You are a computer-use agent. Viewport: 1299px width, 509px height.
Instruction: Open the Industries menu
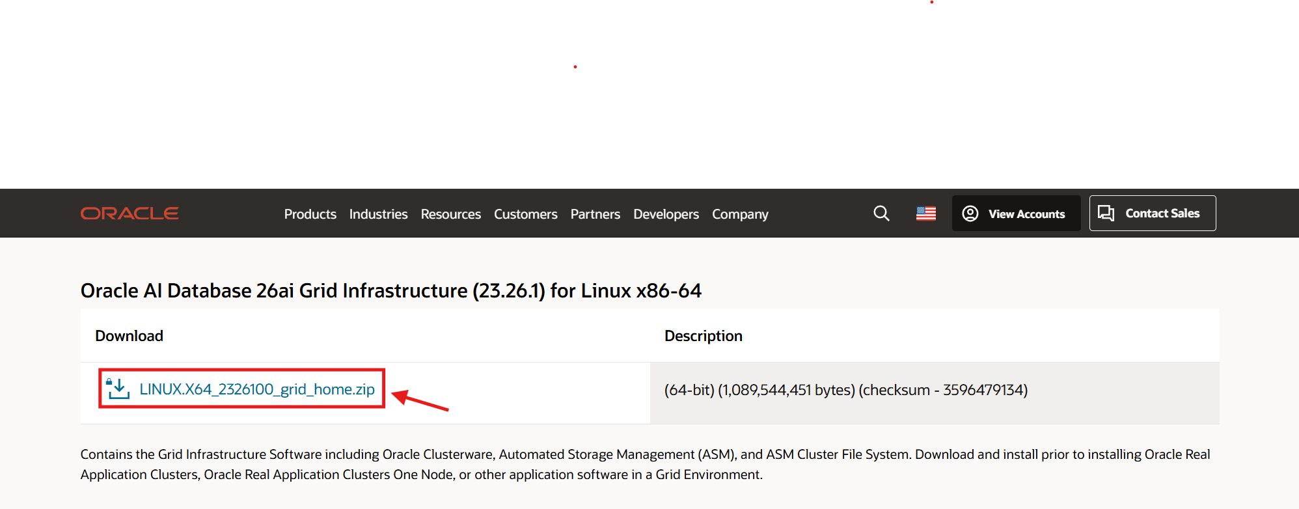pos(378,214)
